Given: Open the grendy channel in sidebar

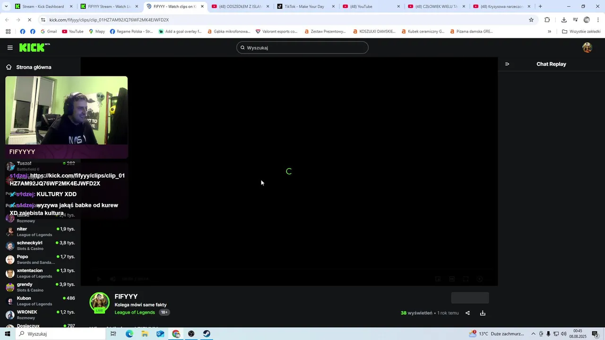Looking at the screenshot, I should (x=40, y=287).
